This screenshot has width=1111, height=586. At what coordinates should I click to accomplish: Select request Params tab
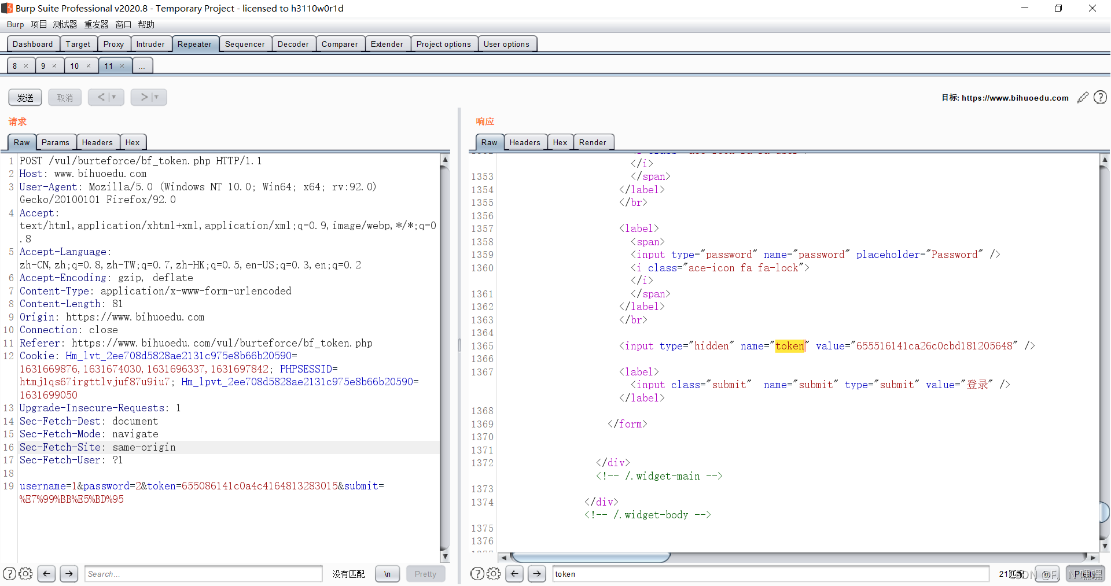click(x=56, y=142)
